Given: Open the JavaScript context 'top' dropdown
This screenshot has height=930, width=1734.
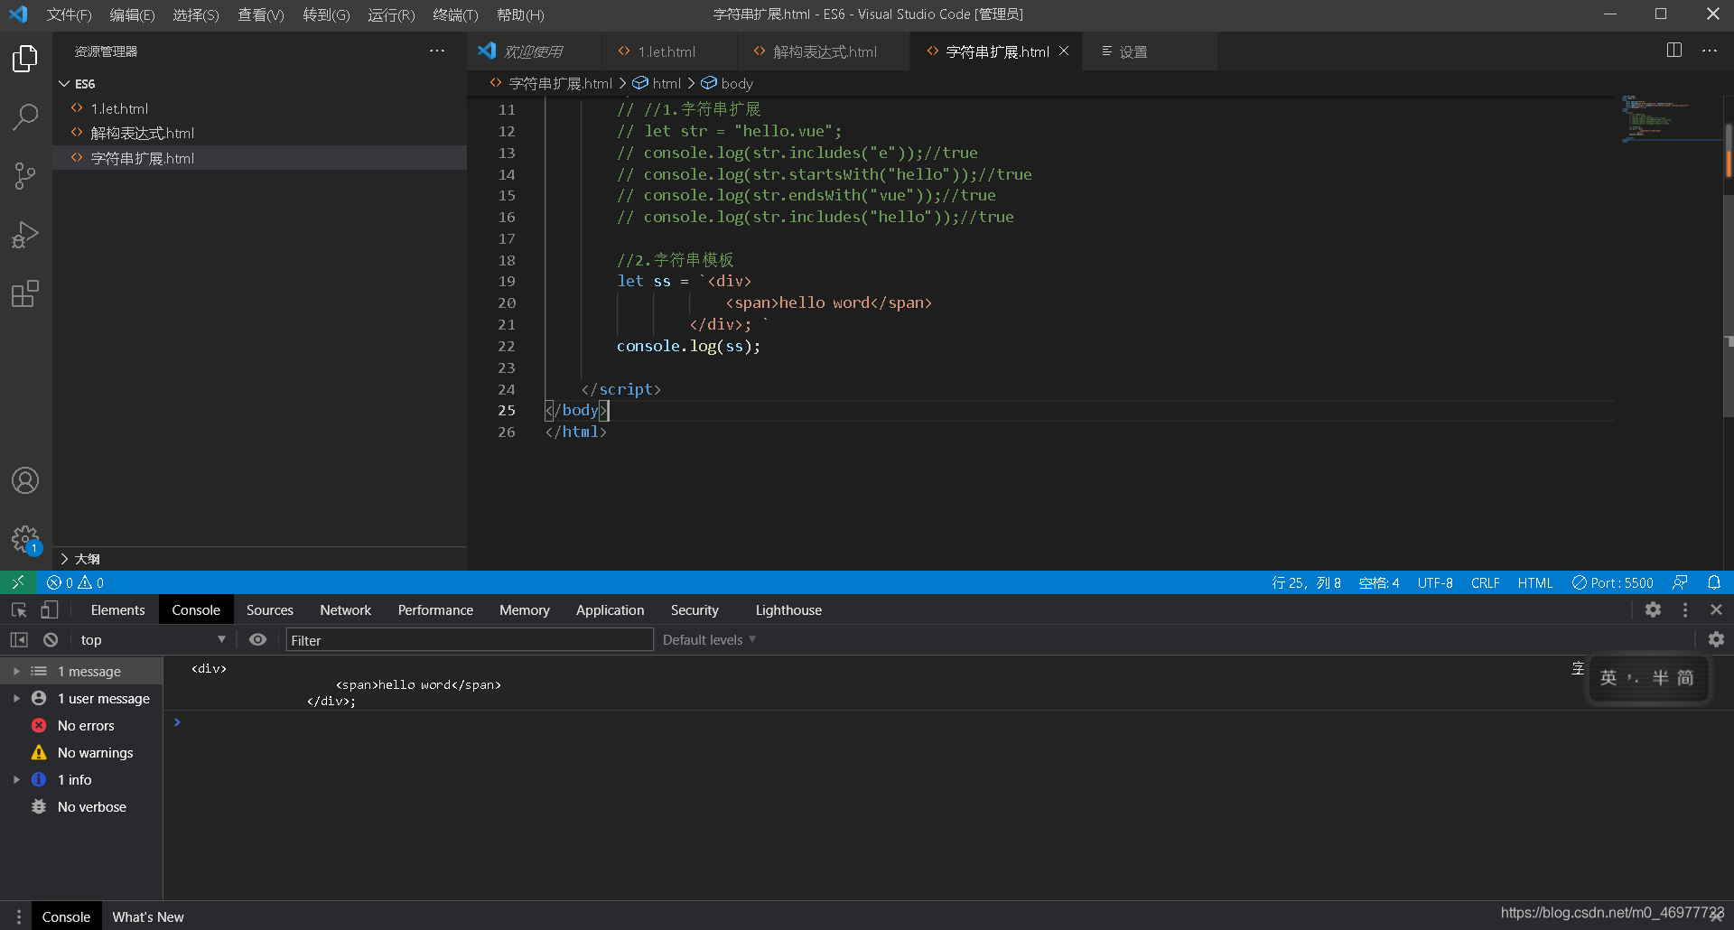Looking at the screenshot, I should pos(152,639).
